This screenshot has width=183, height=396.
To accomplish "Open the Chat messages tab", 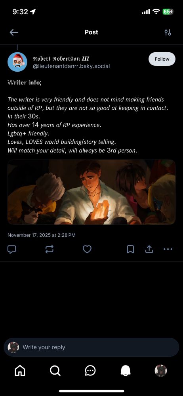I will 90,371.
